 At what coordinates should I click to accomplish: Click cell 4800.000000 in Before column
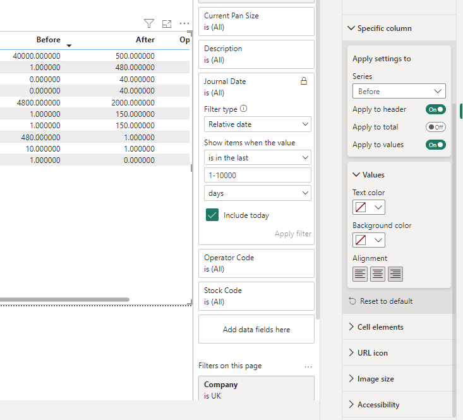39,102
